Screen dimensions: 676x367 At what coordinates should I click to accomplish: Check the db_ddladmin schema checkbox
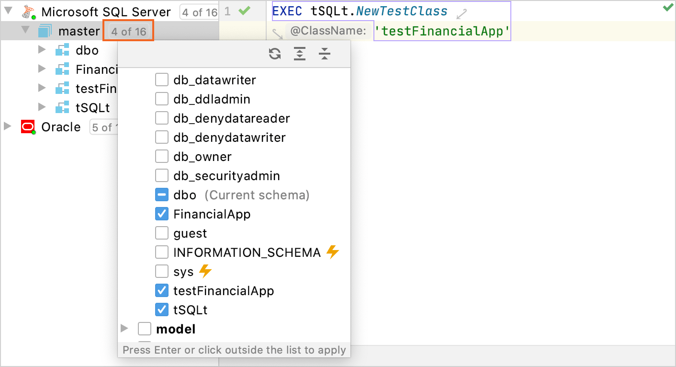[162, 99]
